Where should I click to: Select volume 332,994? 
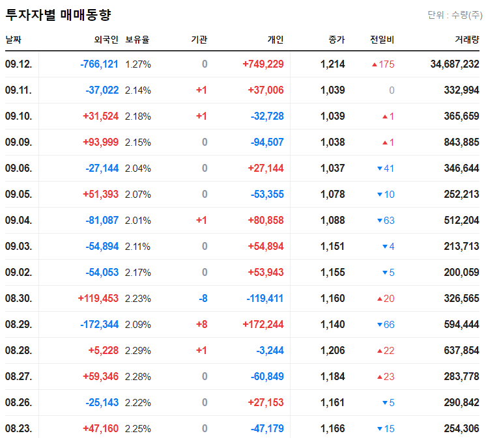click(x=461, y=90)
